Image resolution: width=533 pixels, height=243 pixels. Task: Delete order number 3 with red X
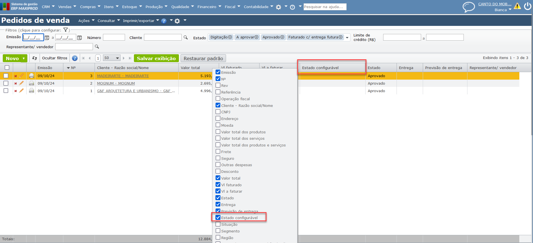(x=16, y=76)
